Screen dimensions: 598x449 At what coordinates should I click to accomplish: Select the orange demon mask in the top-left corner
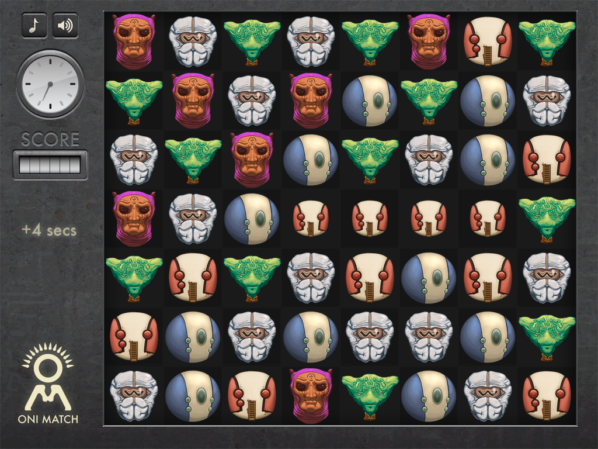134,42
